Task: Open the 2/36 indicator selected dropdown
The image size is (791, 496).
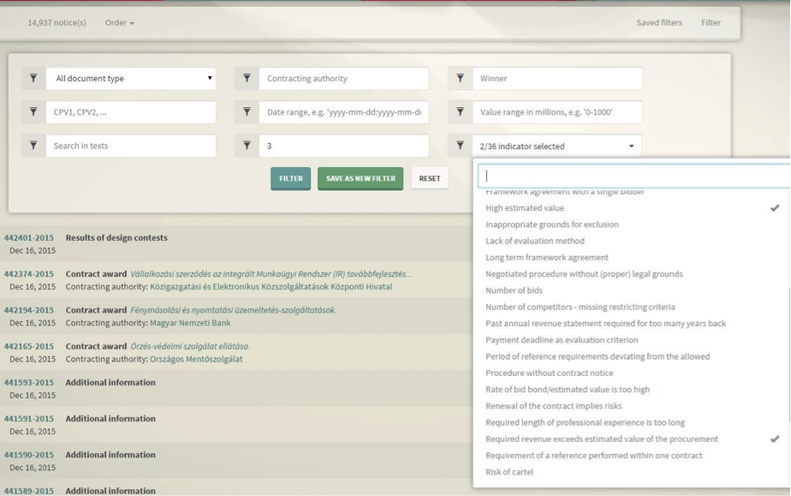Action: point(557,146)
